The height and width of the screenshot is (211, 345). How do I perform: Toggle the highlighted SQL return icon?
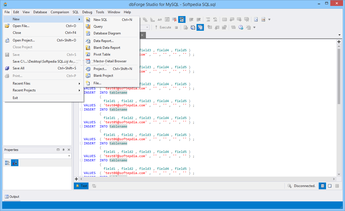pyautogui.click(x=182, y=19)
